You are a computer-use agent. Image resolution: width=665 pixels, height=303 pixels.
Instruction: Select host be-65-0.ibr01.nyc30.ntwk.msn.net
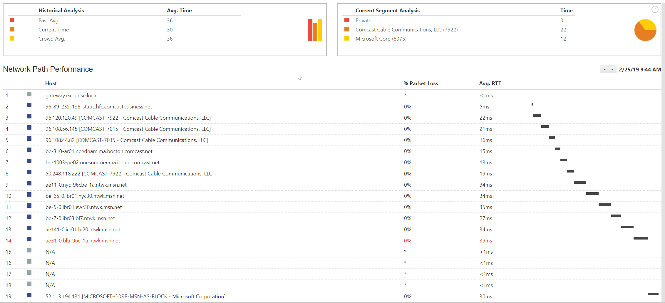coord(85,196)
